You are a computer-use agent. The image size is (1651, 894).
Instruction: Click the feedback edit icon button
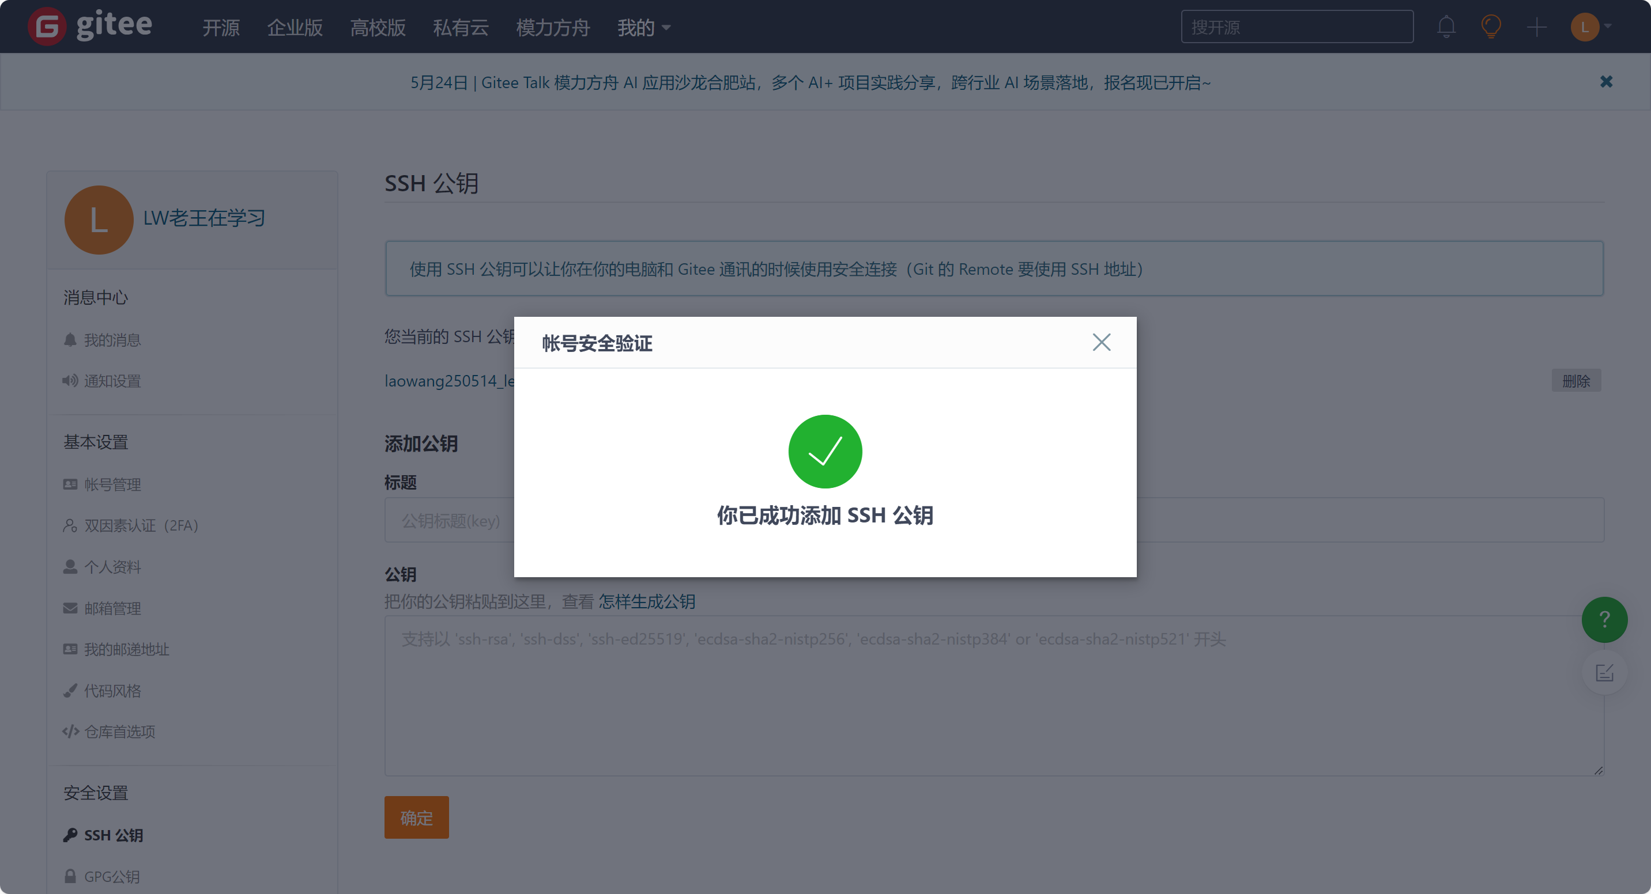click(x=1604, y=672)
